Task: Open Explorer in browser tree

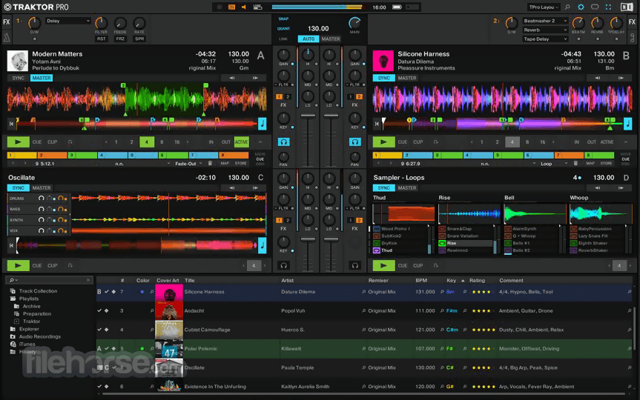Action: [x=29, y=329]
